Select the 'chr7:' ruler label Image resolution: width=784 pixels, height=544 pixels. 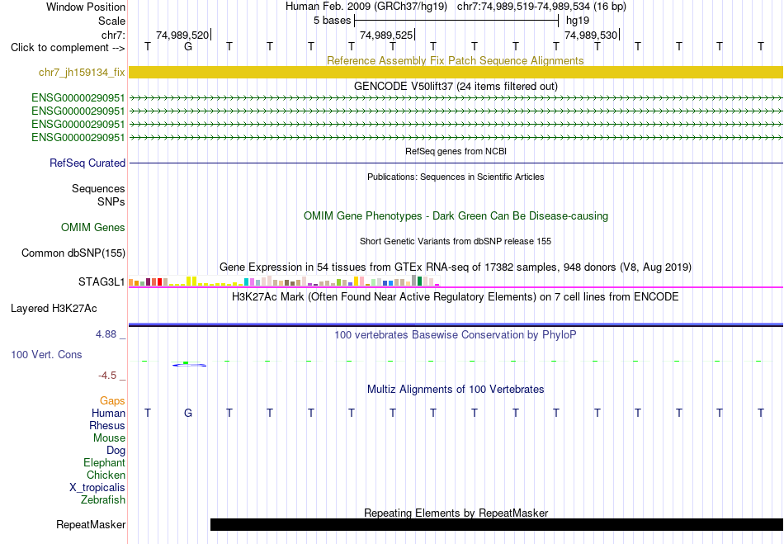pyautogui.click(x=113, y=35)
